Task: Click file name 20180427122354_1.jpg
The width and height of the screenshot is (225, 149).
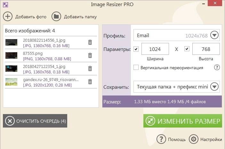Action: click(44, 67)
